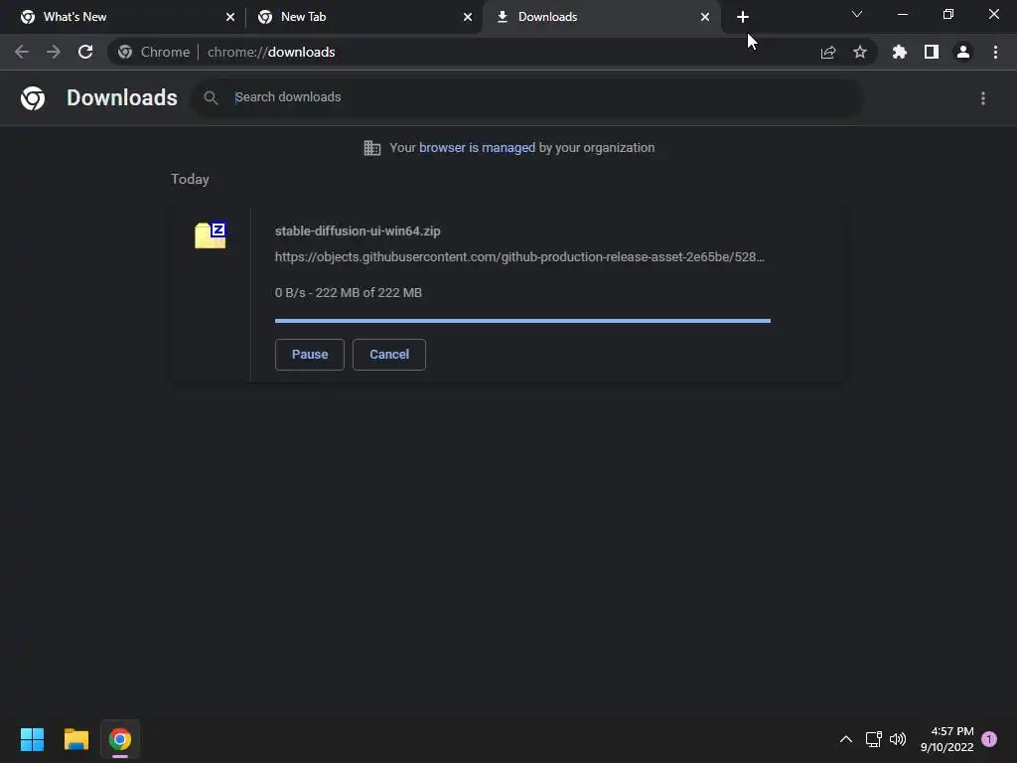Reload the Downloads page
Viewport: 1017px width, 763px height.
pos(85,52)
